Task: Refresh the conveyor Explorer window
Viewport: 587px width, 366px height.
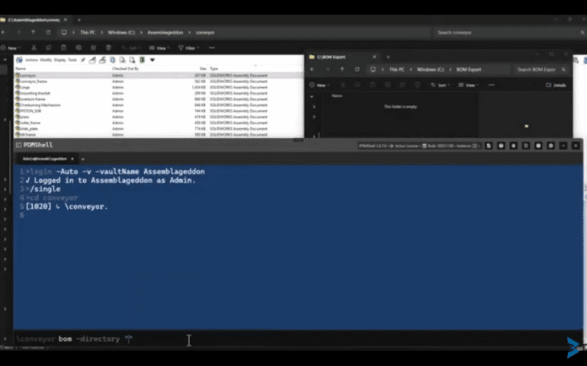Action: (x=48, y=33)
